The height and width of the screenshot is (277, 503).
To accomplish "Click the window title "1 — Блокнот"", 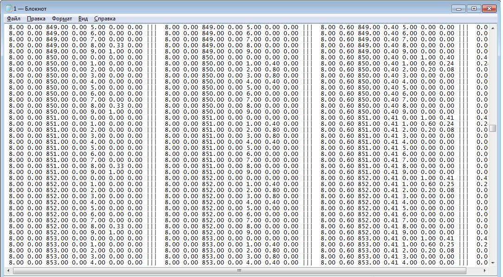I will click(x=30, y=9).
